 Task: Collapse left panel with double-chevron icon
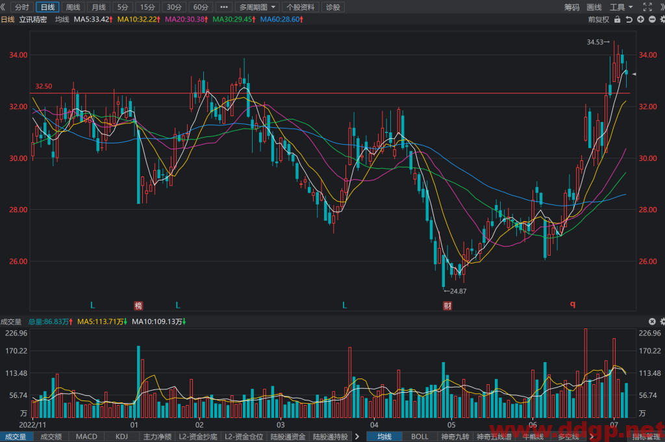3,7
